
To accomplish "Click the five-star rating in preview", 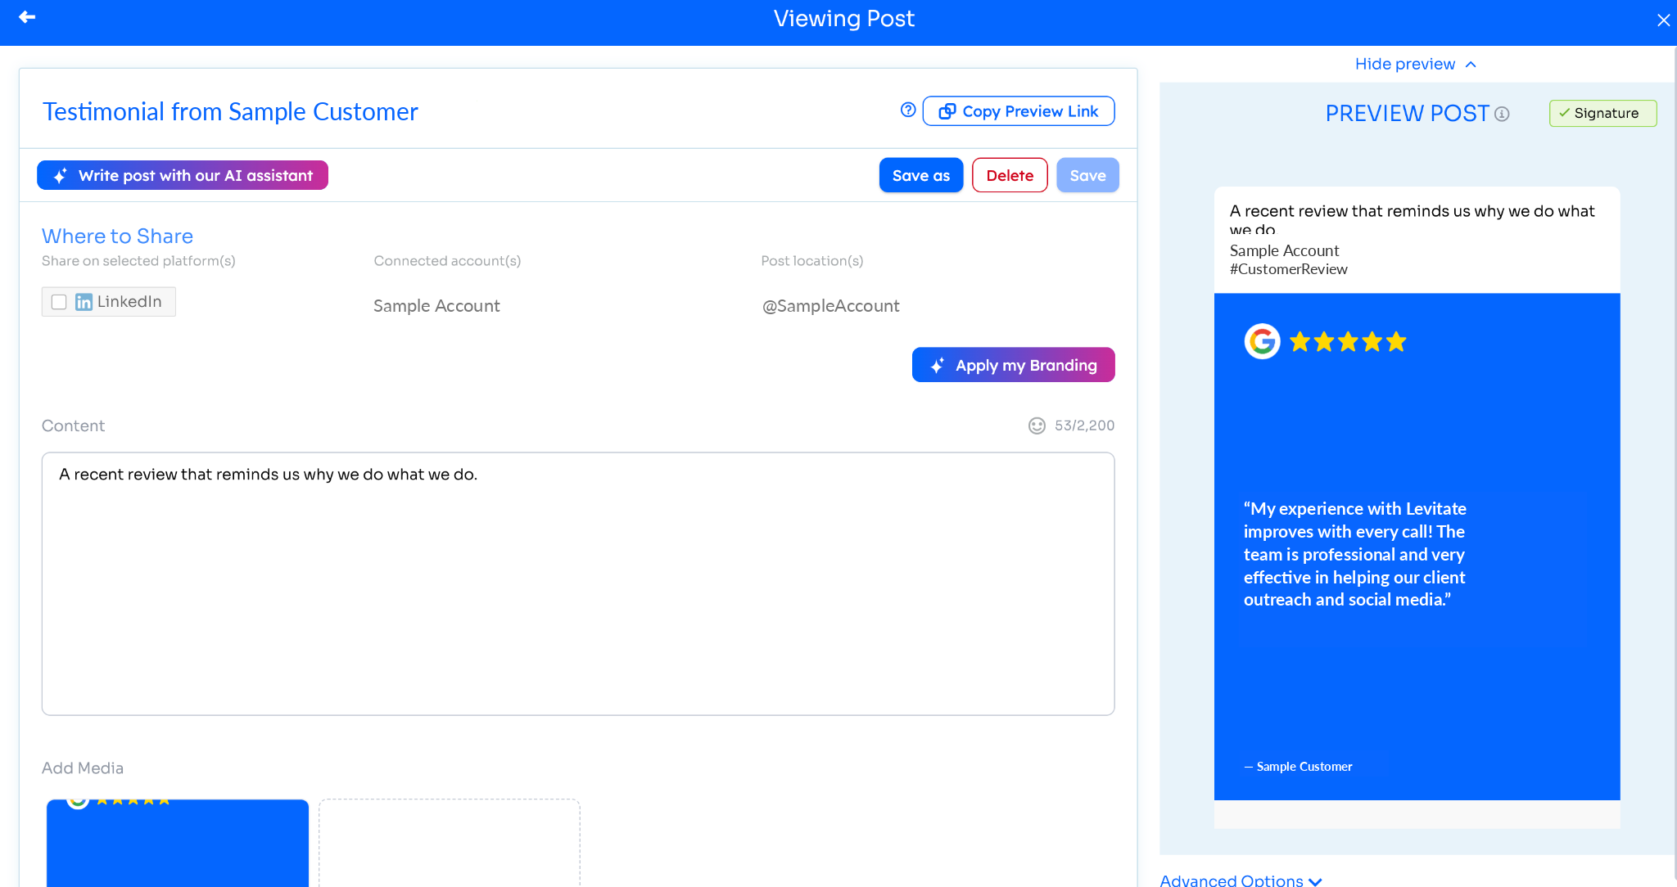I will tap(1348, 342).
